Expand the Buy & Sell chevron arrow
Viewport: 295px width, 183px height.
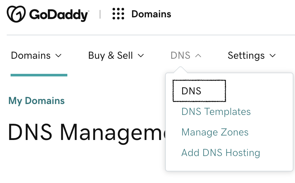click(x=141, y=56)
